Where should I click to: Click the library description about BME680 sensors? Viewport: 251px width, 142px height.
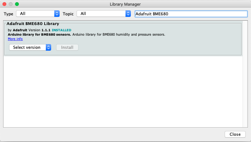[x=87, y=34]
